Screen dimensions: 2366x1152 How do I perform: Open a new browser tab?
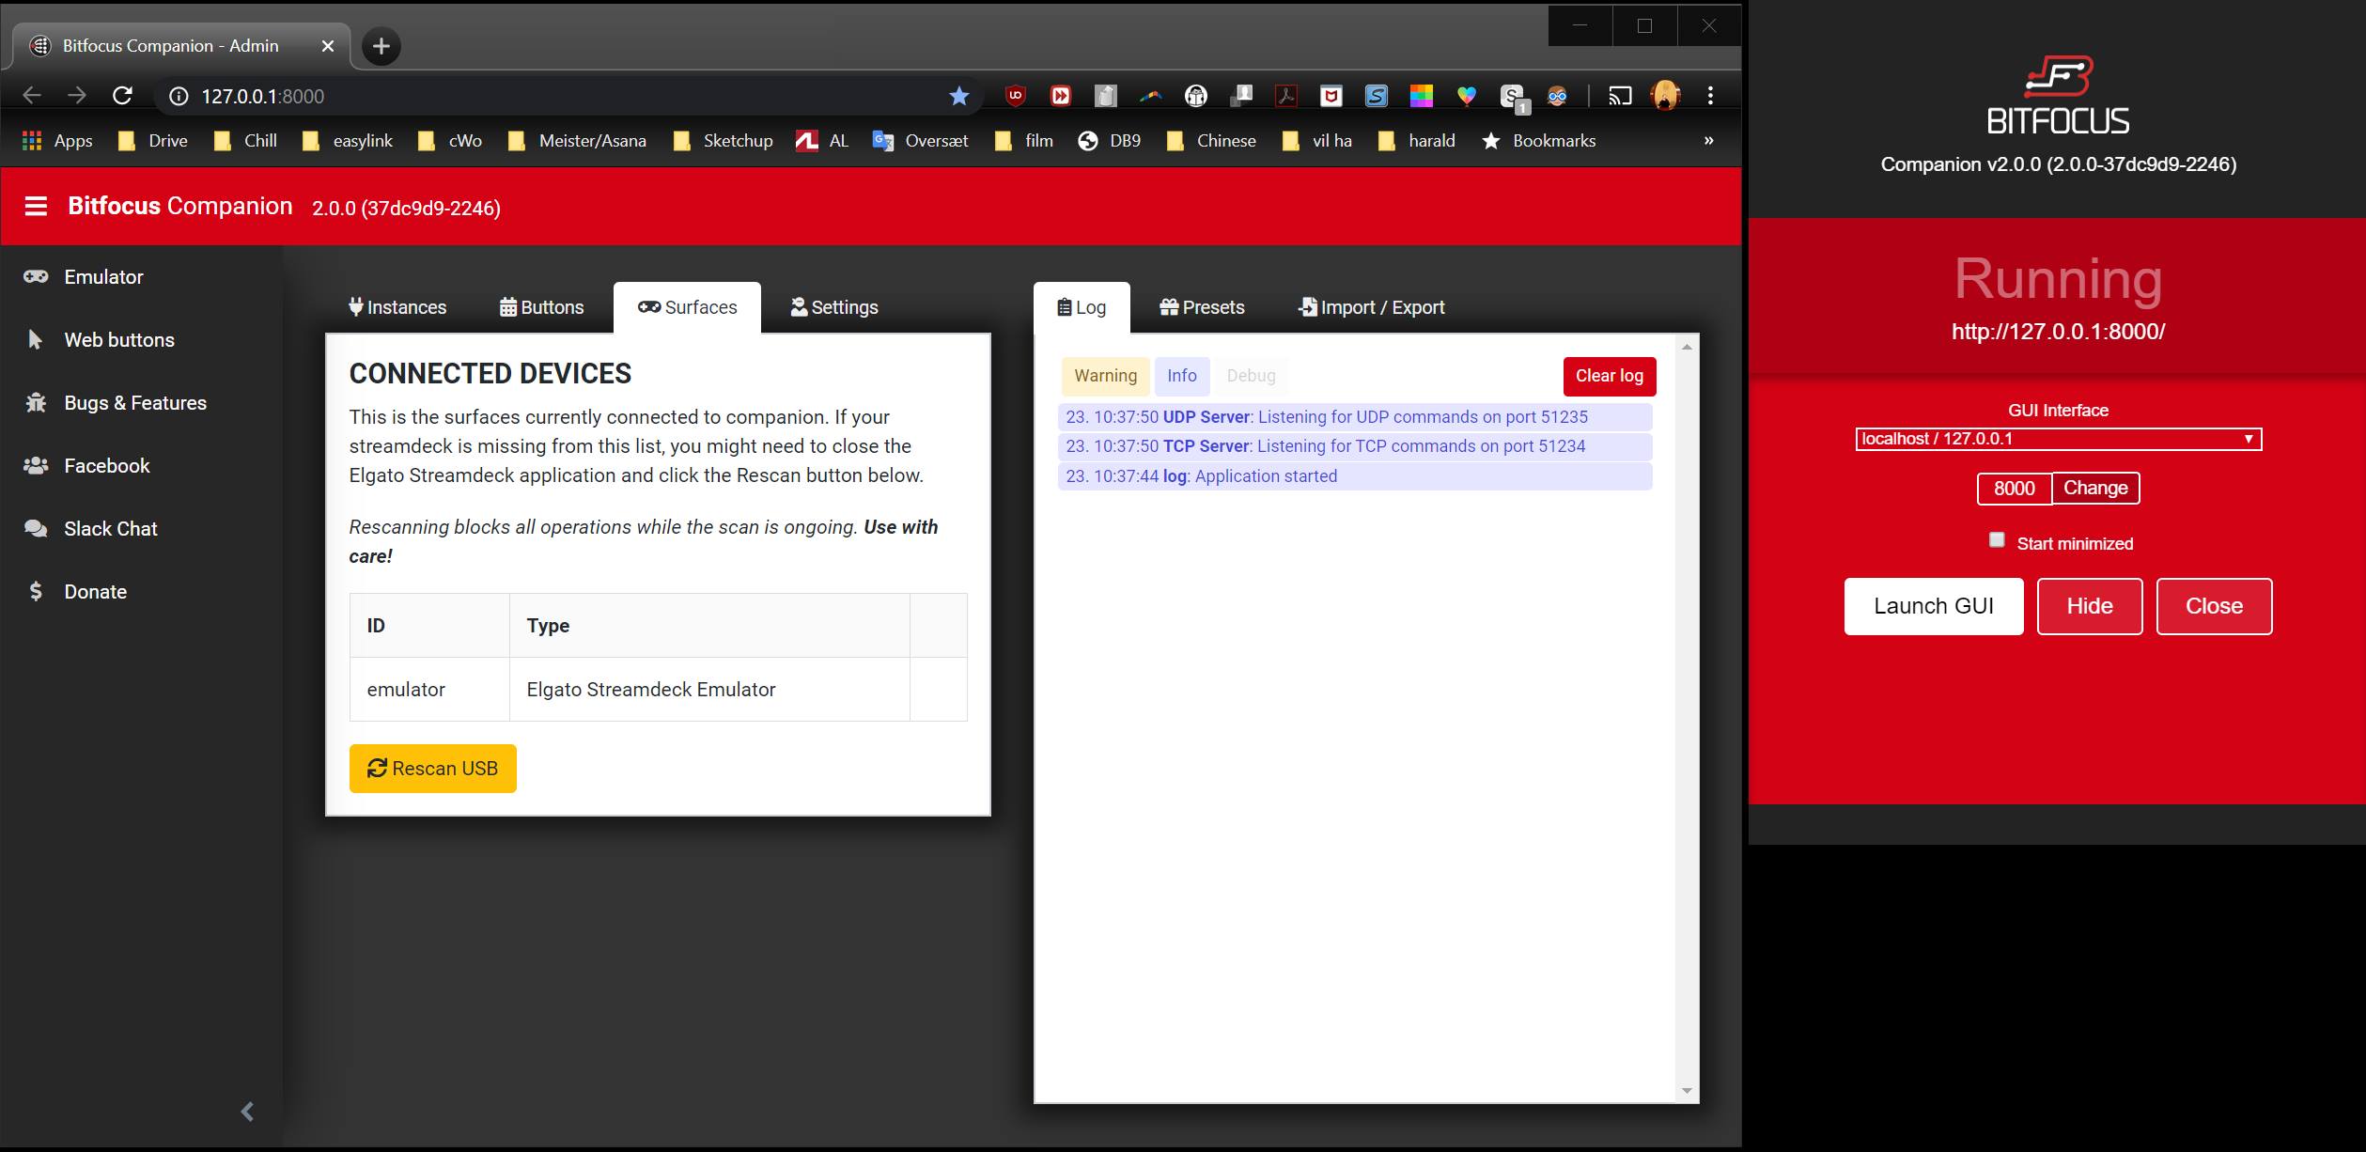coord(381,46)
